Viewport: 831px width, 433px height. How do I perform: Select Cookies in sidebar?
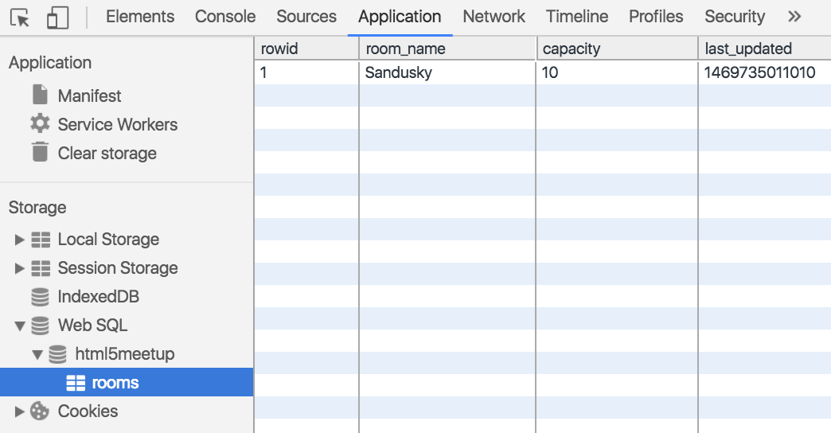tap(88, 412)
